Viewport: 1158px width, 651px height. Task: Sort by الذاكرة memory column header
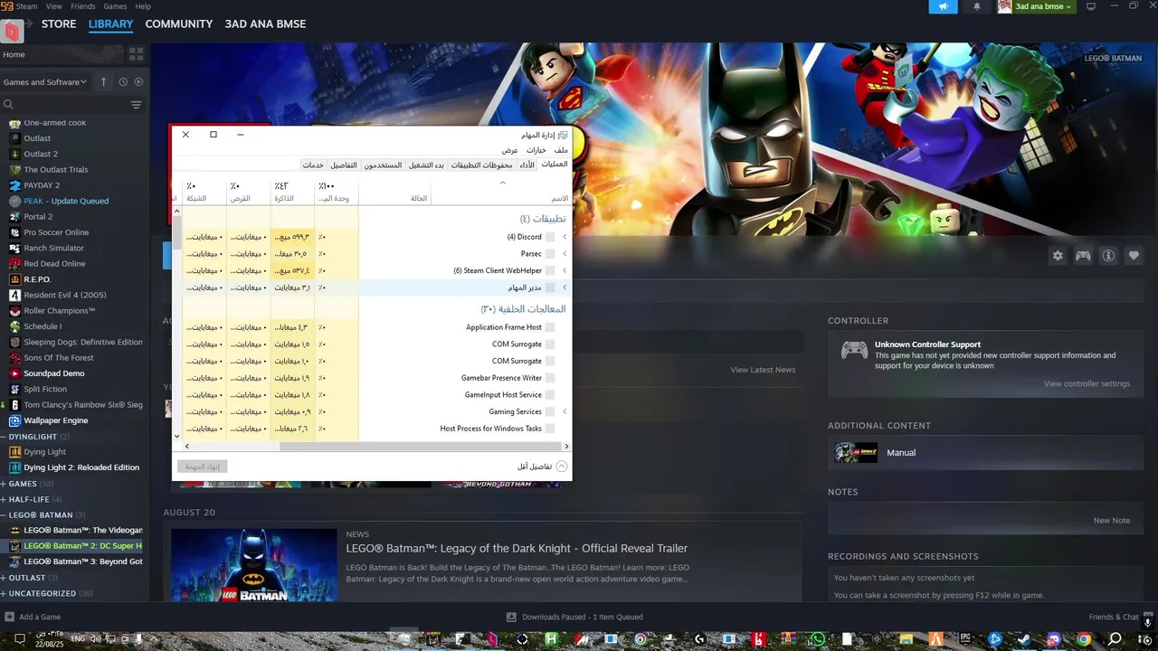292,192
